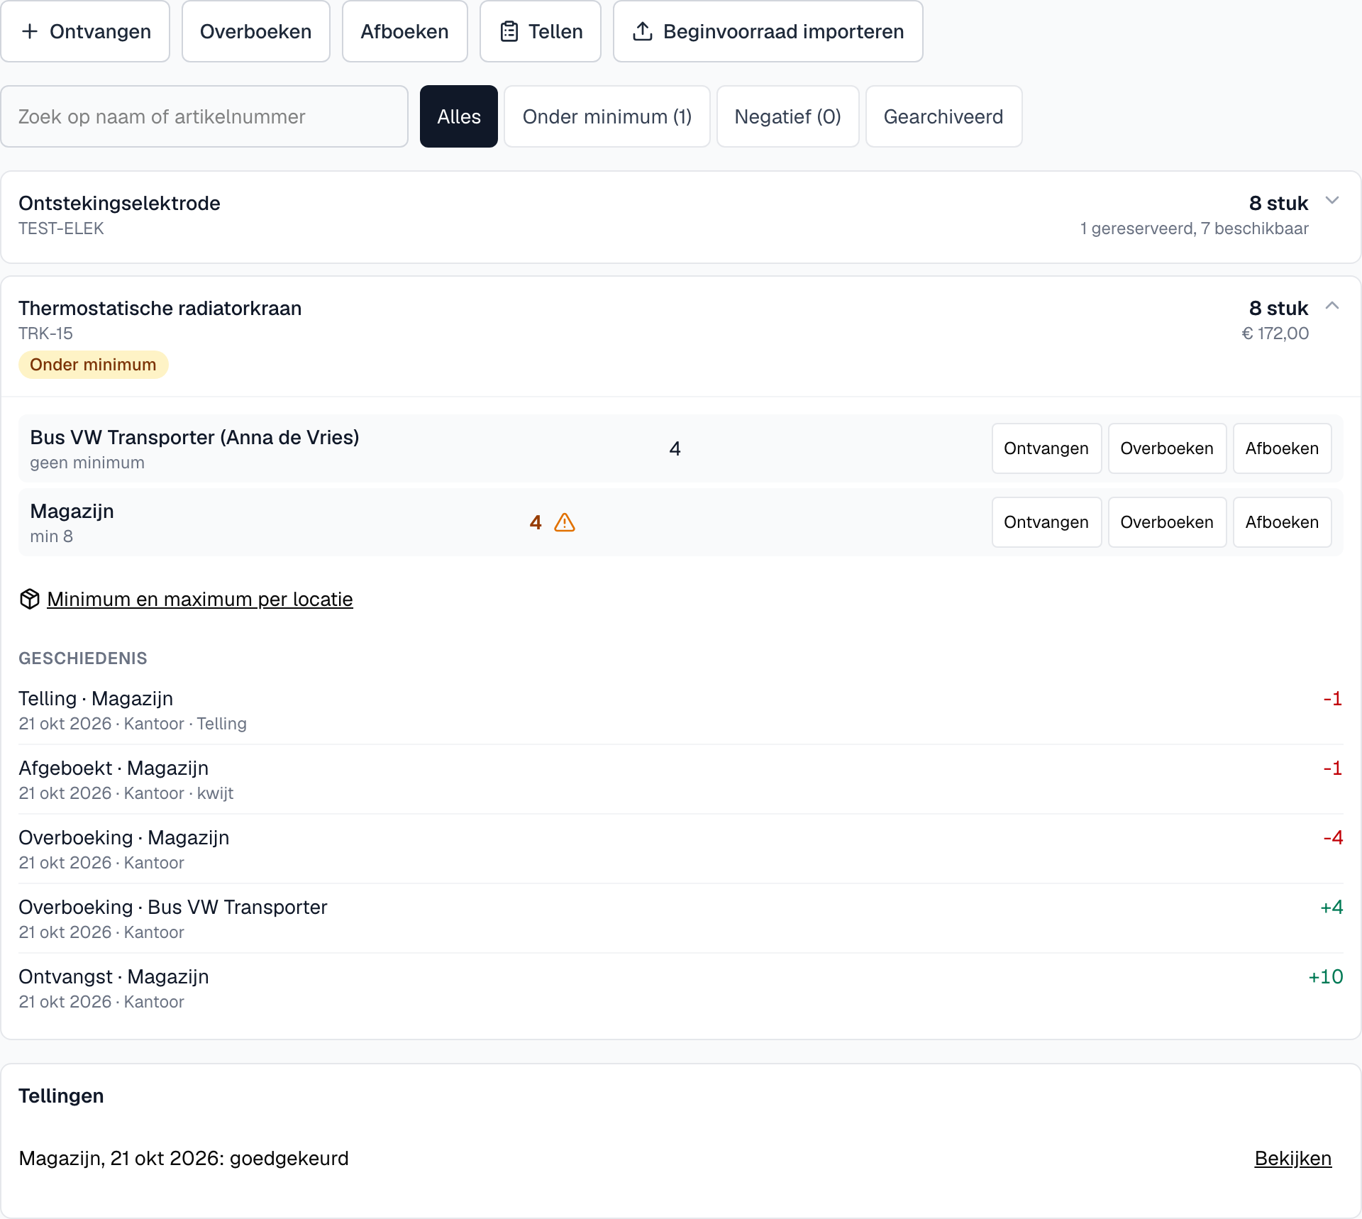
Task: Click the top Afboeken button
Action: click(x=405, y=31)
